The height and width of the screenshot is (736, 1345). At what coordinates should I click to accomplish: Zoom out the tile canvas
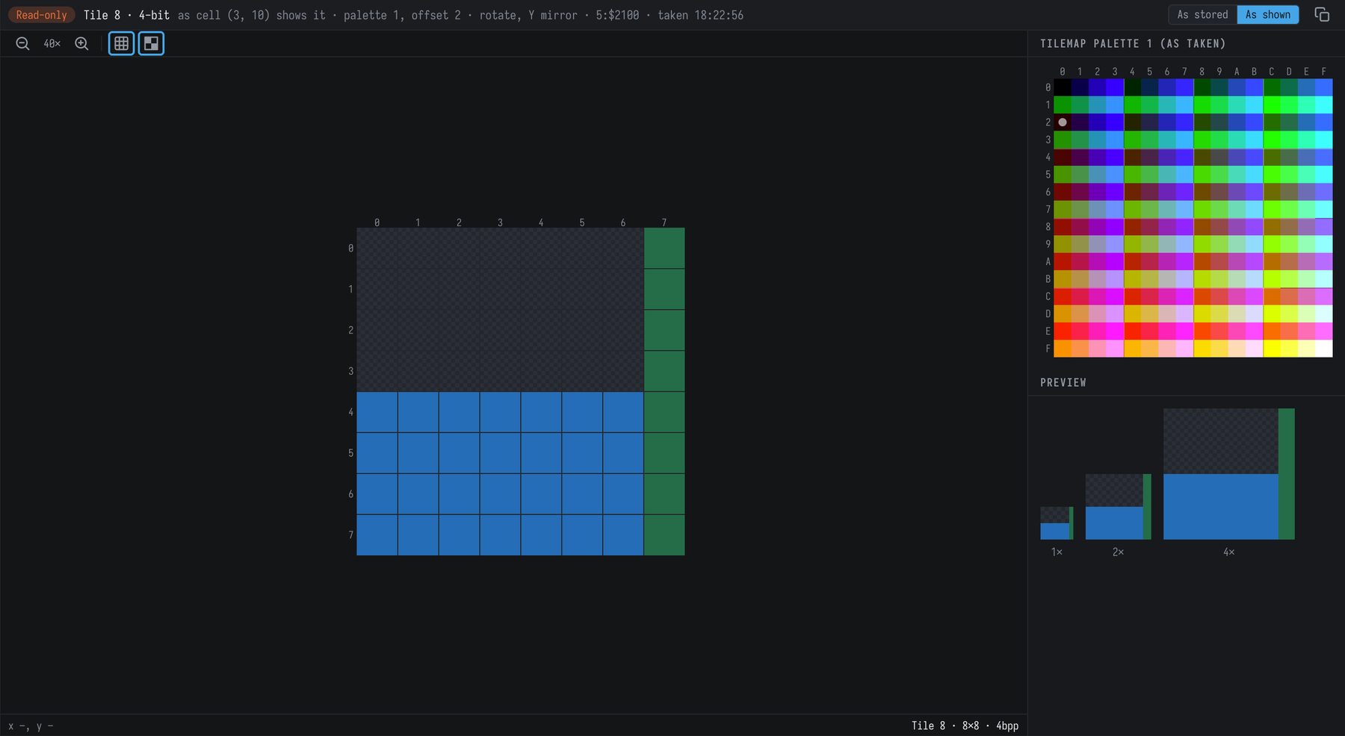[x=22, y=44]
